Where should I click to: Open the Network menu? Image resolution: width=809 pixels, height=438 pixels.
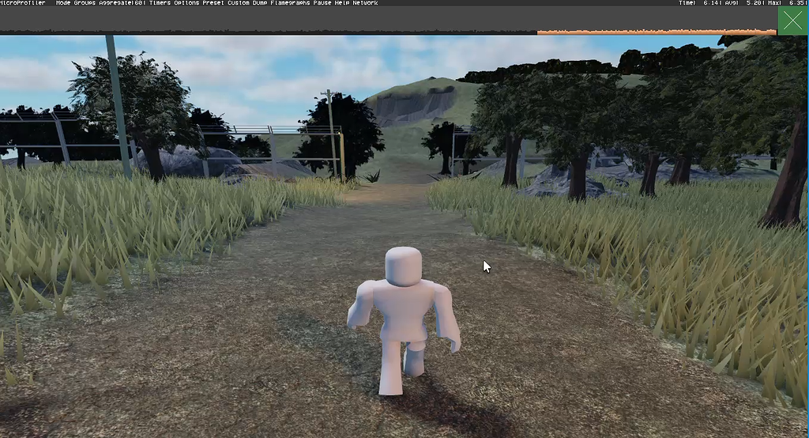pos(365,2)
